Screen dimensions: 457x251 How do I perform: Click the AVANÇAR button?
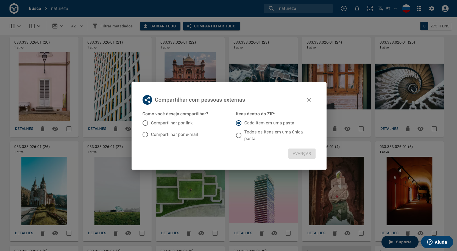302,154
